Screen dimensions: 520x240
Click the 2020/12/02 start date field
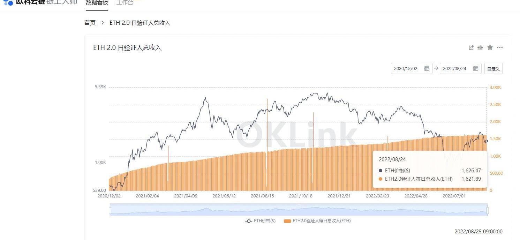tap(406, 68)
